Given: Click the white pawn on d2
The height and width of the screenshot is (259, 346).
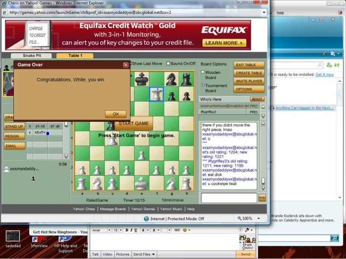Looking at the screenshot, I should tap(127, 170).
